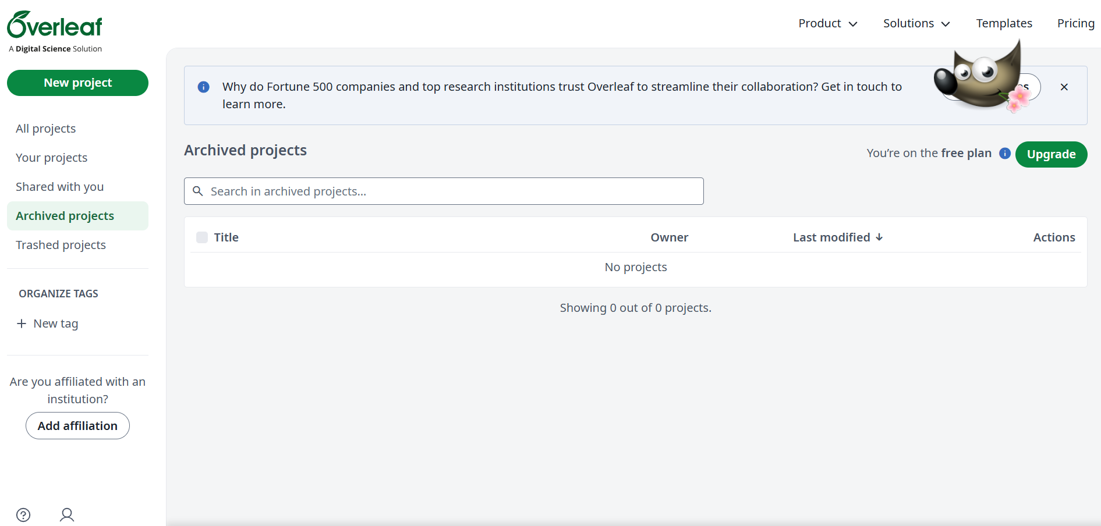This screenshot has height=526, width=1101.
Task: Toggle the select-all checkbox beside Title
Action: tap(202, 237)
